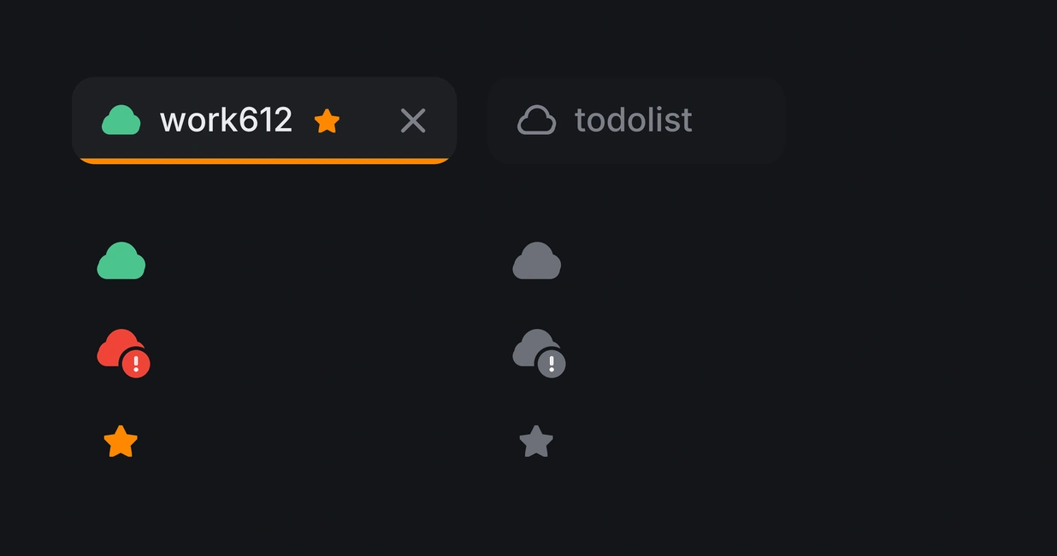1057x556 pixels.
Task: Click the large orange favorite star
Action: pyautogui.click(x=121, y=442)
